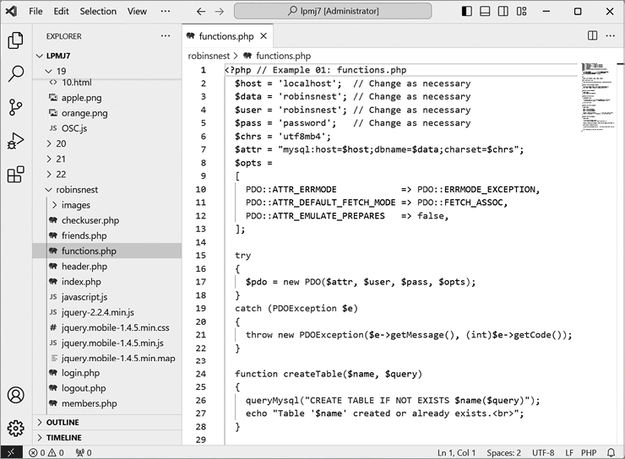Select the functions.php editor tab
Viewport: 625px width, 459px height.
(226, 36)
